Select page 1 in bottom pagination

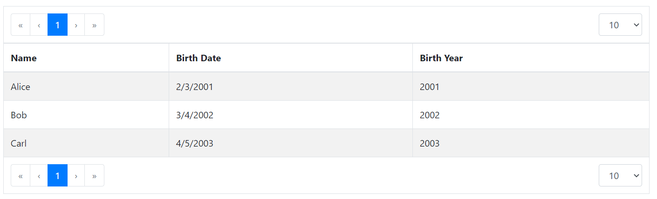coord(58,175)
